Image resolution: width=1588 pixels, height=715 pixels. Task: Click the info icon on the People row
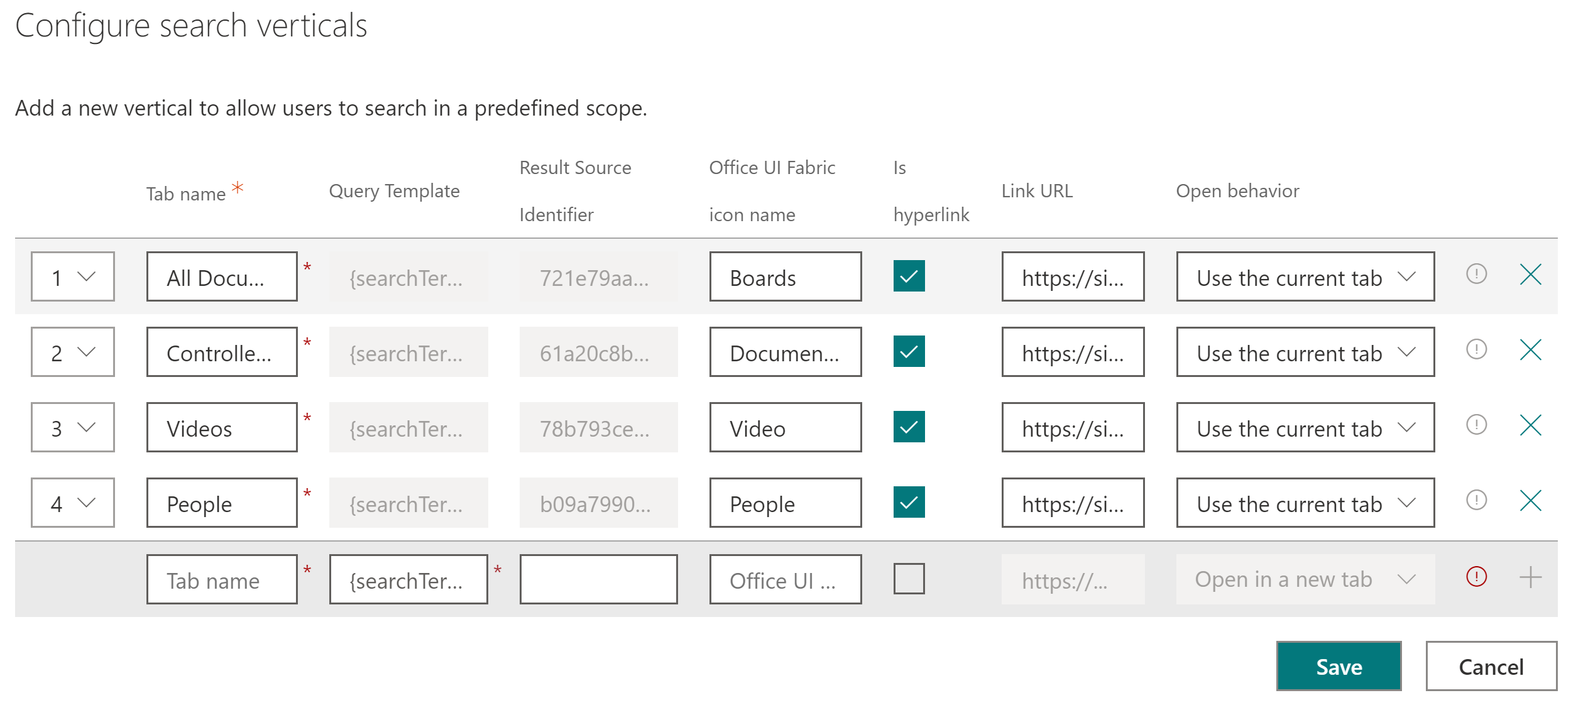(x=1476, y=500)
